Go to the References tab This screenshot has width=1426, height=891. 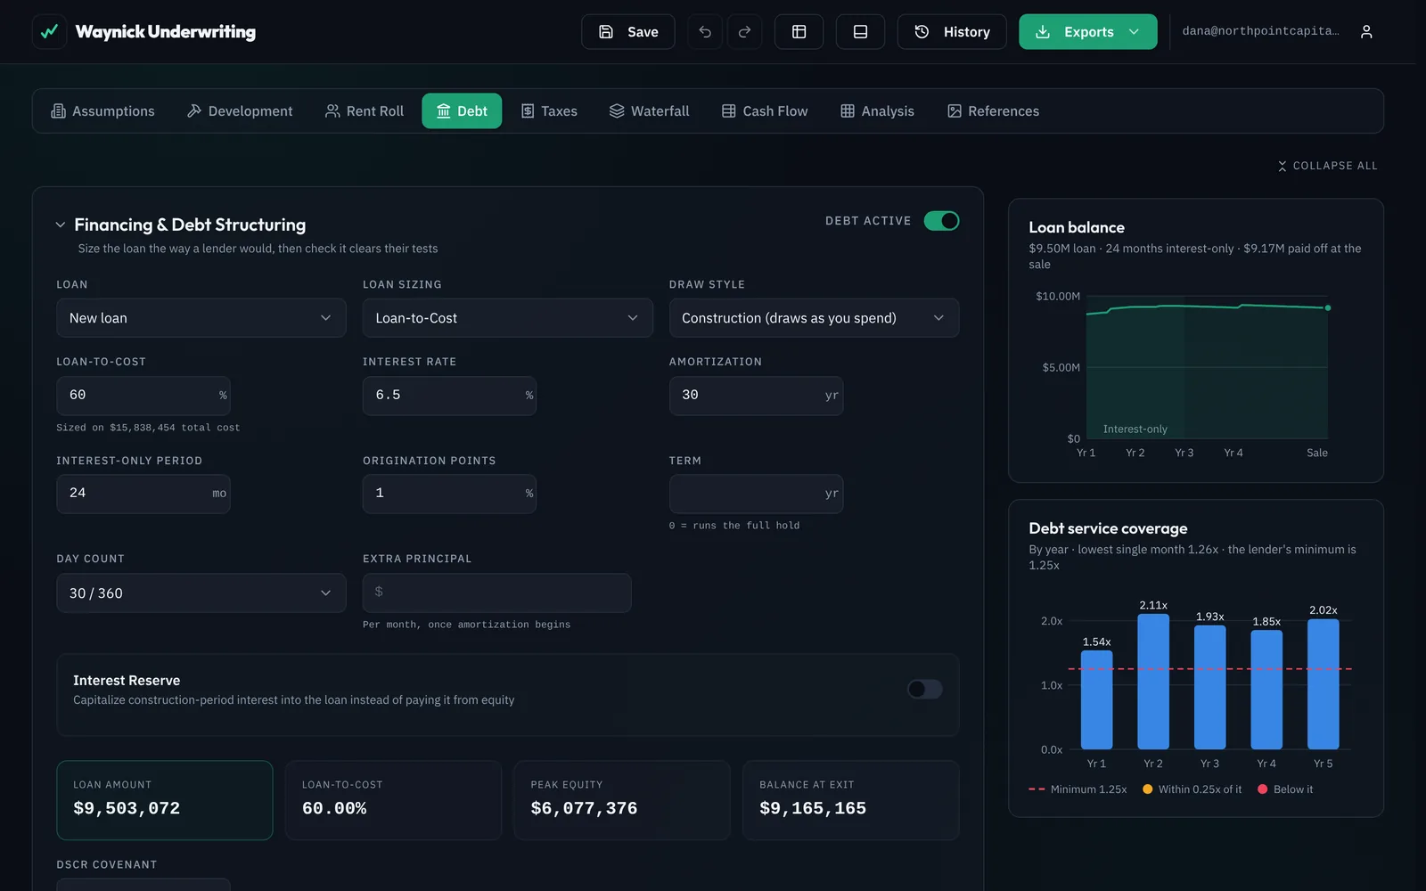994,111
